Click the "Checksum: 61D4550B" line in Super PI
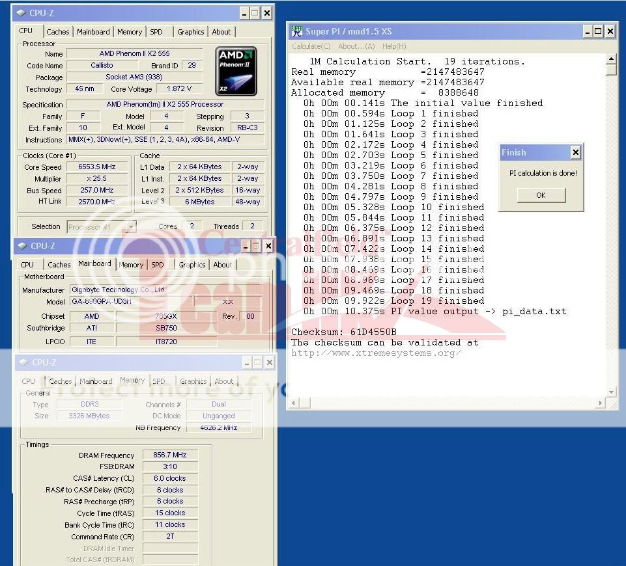This screenshot has width=626, height=566. pos(344,332)
